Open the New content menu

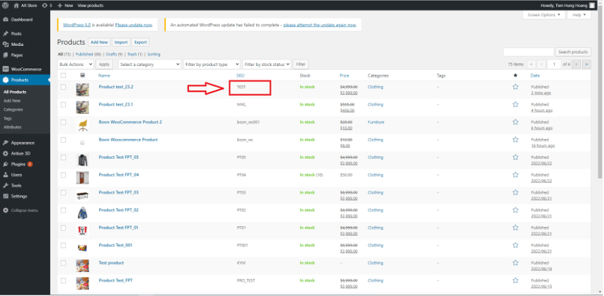pos(65,5)
